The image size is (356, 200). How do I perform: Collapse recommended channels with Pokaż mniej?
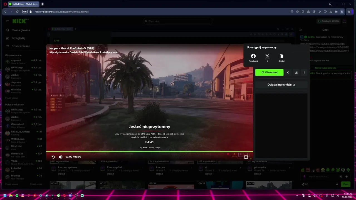[36, 184]
